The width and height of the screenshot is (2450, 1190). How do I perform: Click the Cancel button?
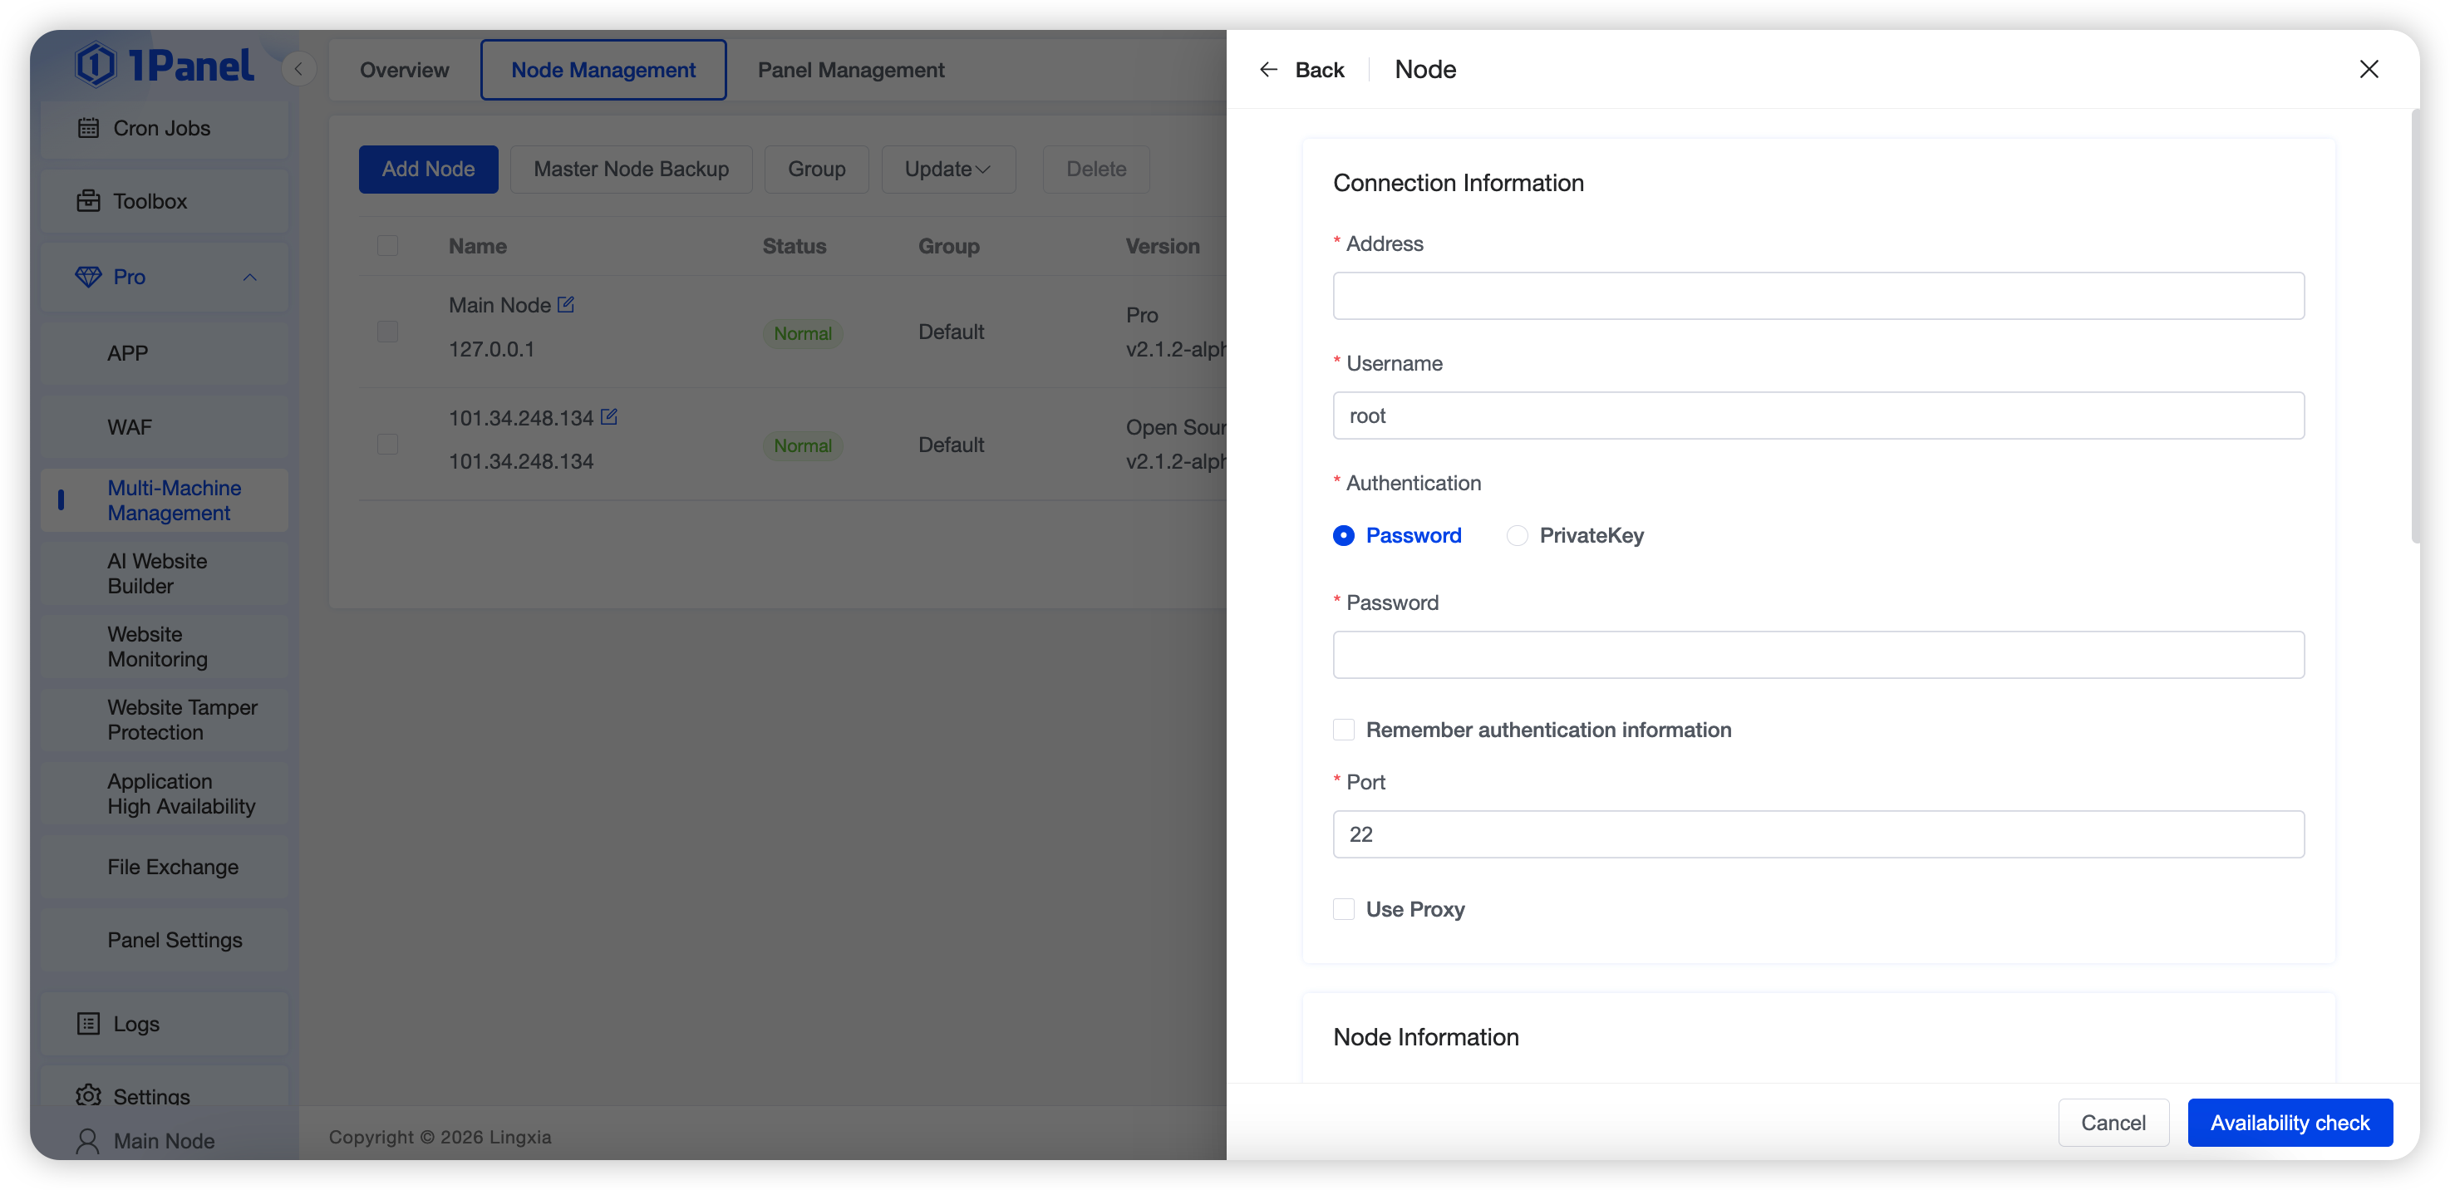click(2113, 1123)
